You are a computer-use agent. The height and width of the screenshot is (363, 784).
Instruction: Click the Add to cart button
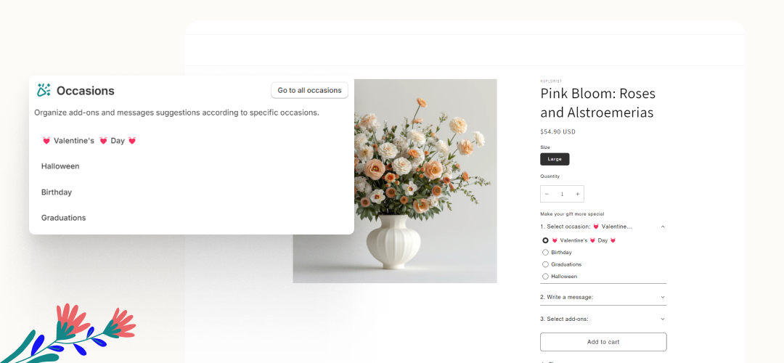[603, 342]
